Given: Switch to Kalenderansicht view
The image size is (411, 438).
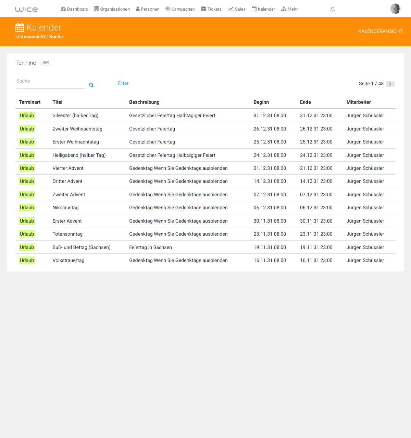Looking at the screenshot, I should point(381,31).
